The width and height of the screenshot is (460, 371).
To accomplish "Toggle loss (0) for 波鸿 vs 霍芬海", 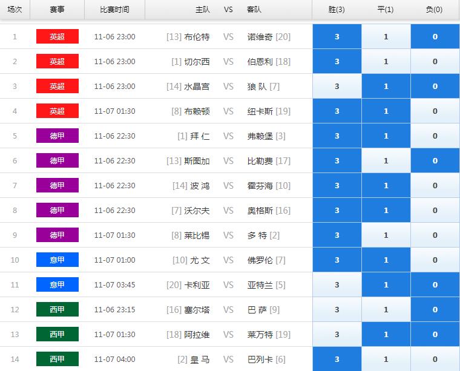I will [x=435, y=185].
